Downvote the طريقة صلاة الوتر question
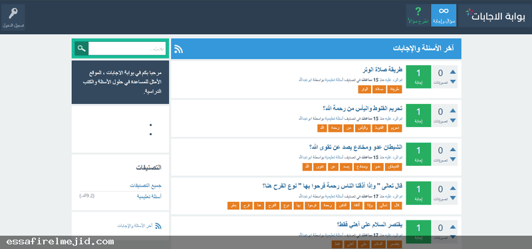This screenshot has width=532, height=249. pos(453,81)
